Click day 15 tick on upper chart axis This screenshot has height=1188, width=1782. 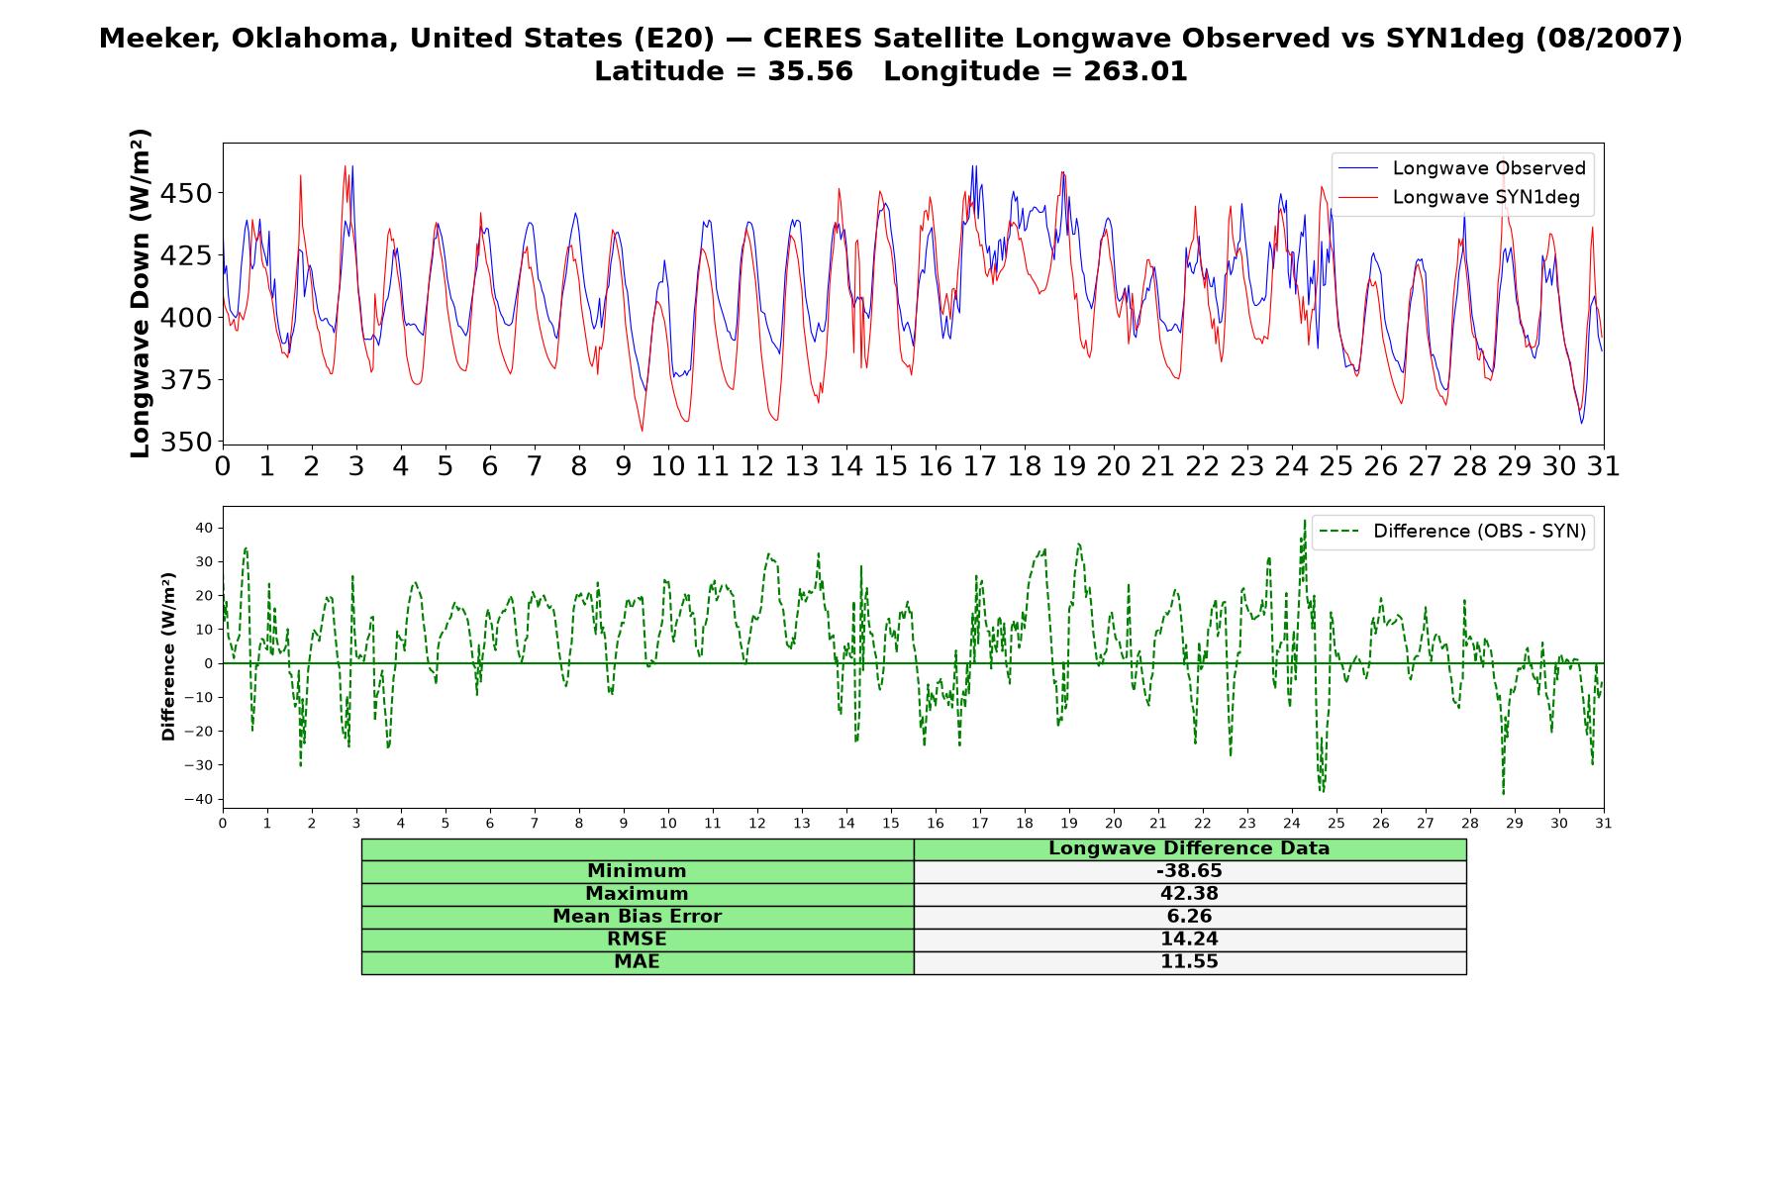(890, 465)
